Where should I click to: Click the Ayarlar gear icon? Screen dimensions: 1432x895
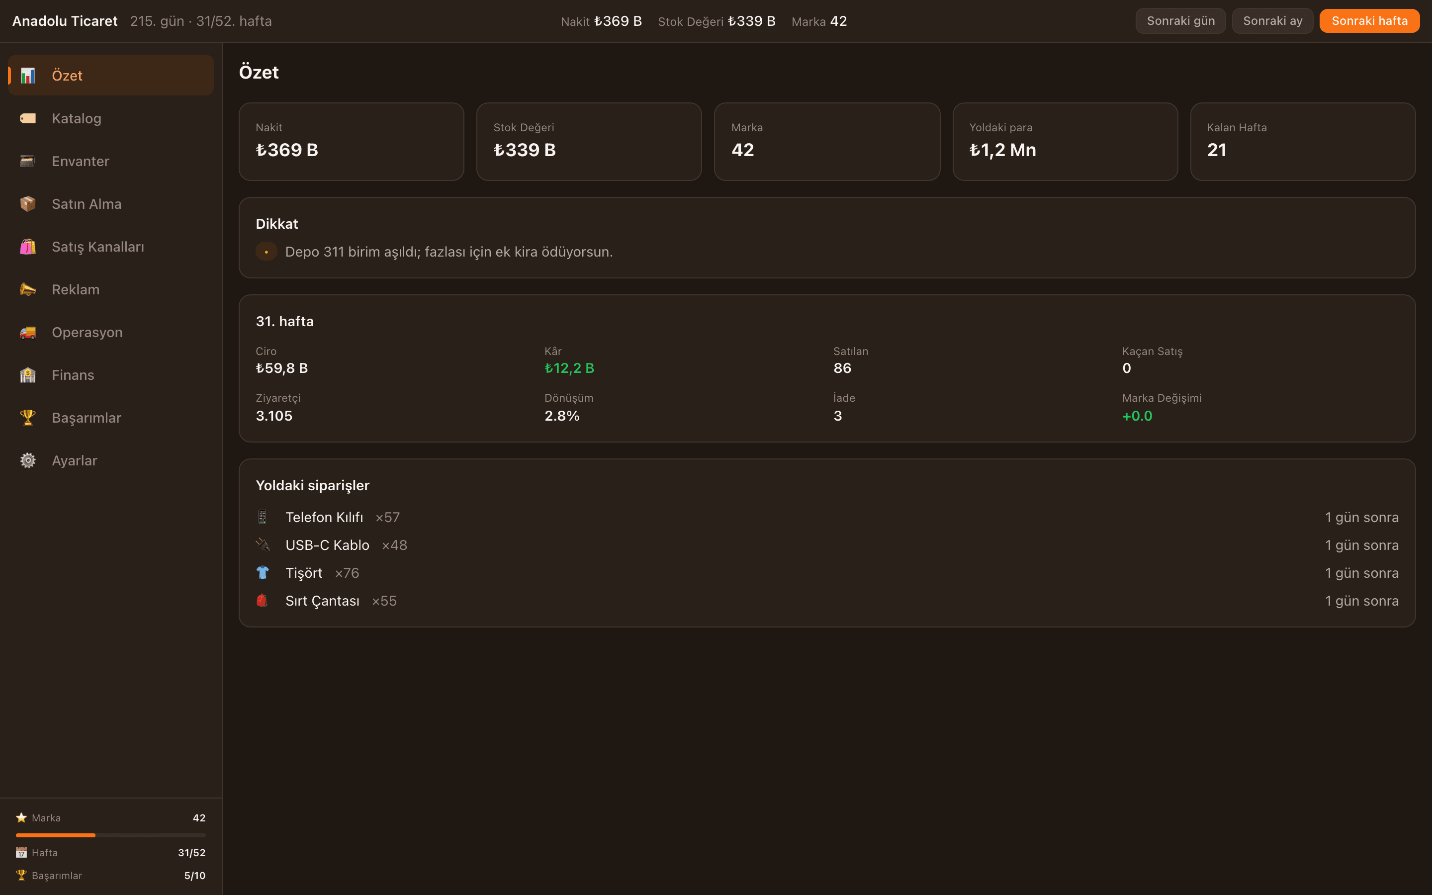(x=28, y=460)
